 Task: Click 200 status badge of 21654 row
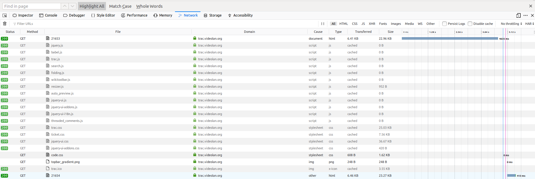(4, 176)
